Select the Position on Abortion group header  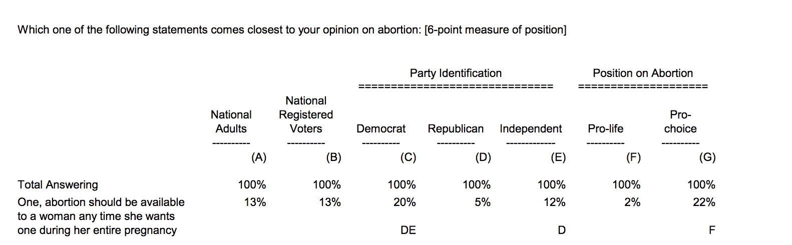tap(643, 73)
